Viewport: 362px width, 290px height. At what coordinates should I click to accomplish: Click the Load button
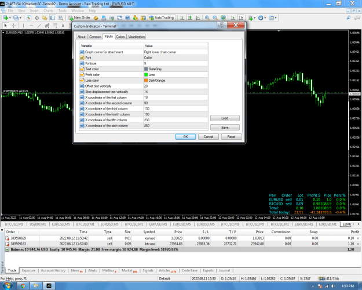[225, 118]
